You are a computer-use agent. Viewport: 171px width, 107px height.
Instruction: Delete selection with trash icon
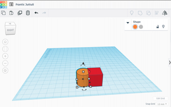(x=28, y=13)
